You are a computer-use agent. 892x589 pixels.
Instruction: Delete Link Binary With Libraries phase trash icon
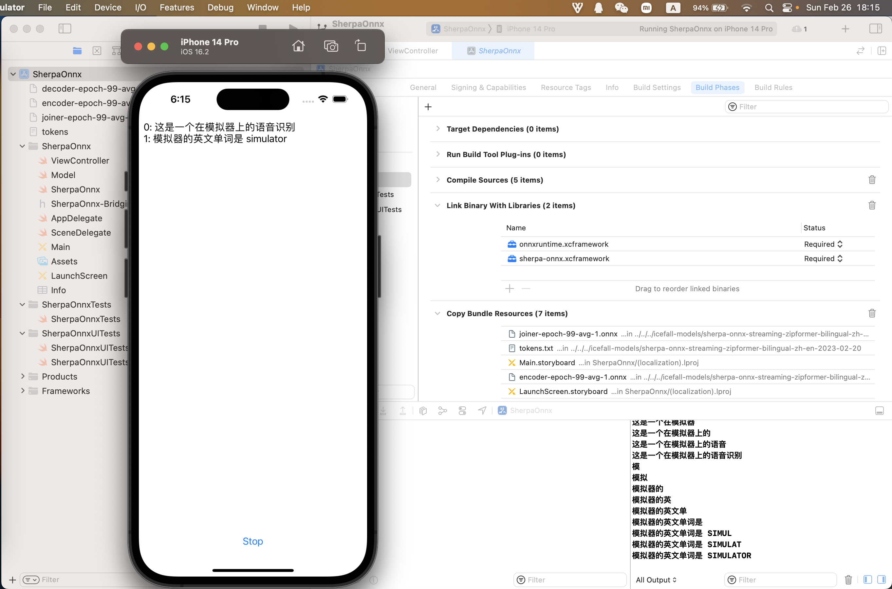tap(872, 205)
